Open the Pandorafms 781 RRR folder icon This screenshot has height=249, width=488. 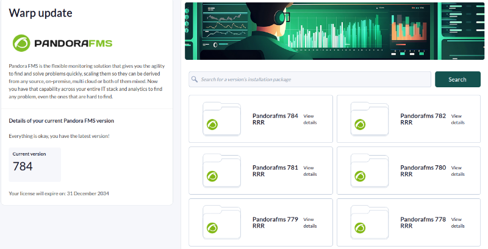click(x=221, y=171)
